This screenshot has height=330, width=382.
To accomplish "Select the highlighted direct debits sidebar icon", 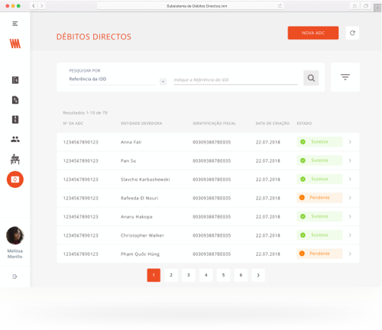I will [15, 180].
